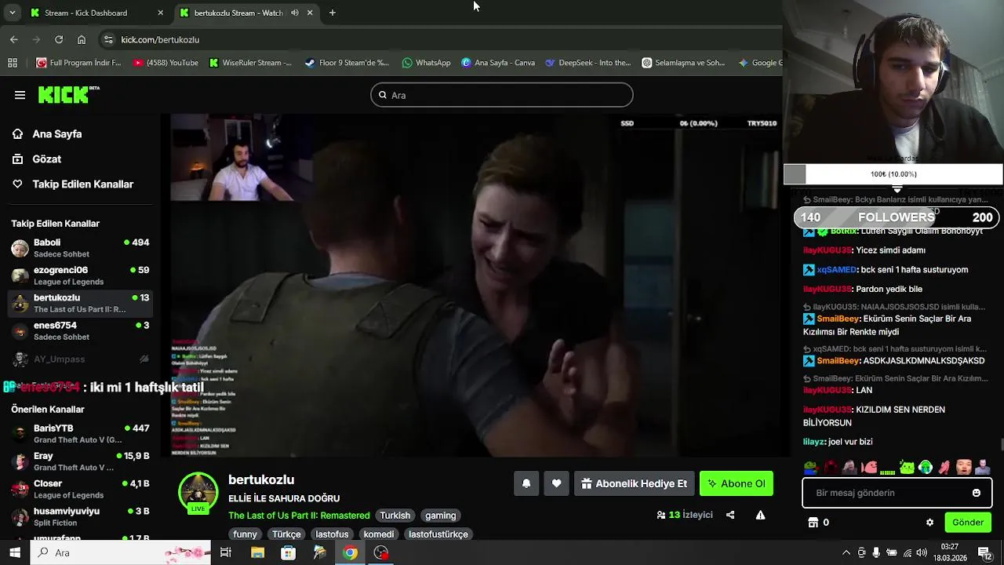This screenshot has height=565, width=1004.
Task: Mute the bertukozlu Stream tab audio
Action: coord(295,13)
